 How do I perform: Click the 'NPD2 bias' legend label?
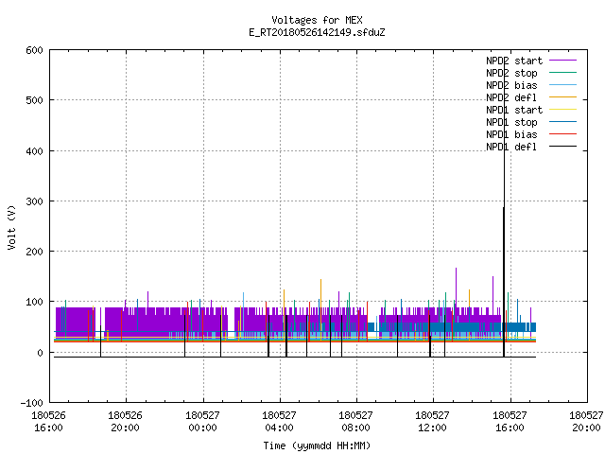pyautogui.click(x=511, y=85)
